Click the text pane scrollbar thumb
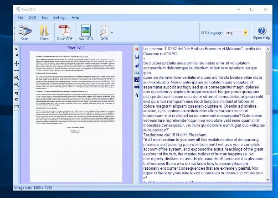278x198 pixels. [268, 73]
